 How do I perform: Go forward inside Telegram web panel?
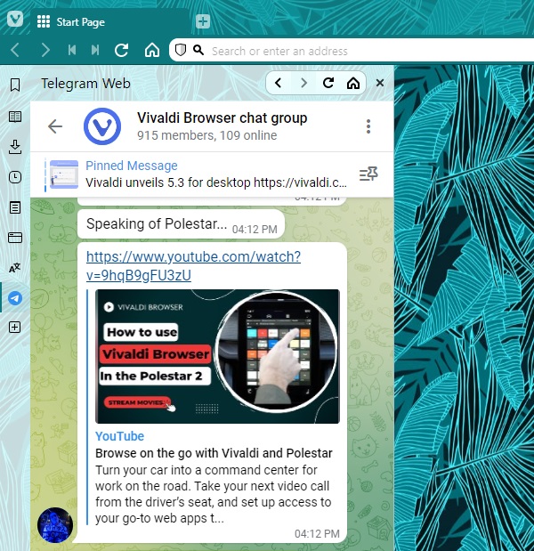tap(303, 83)
